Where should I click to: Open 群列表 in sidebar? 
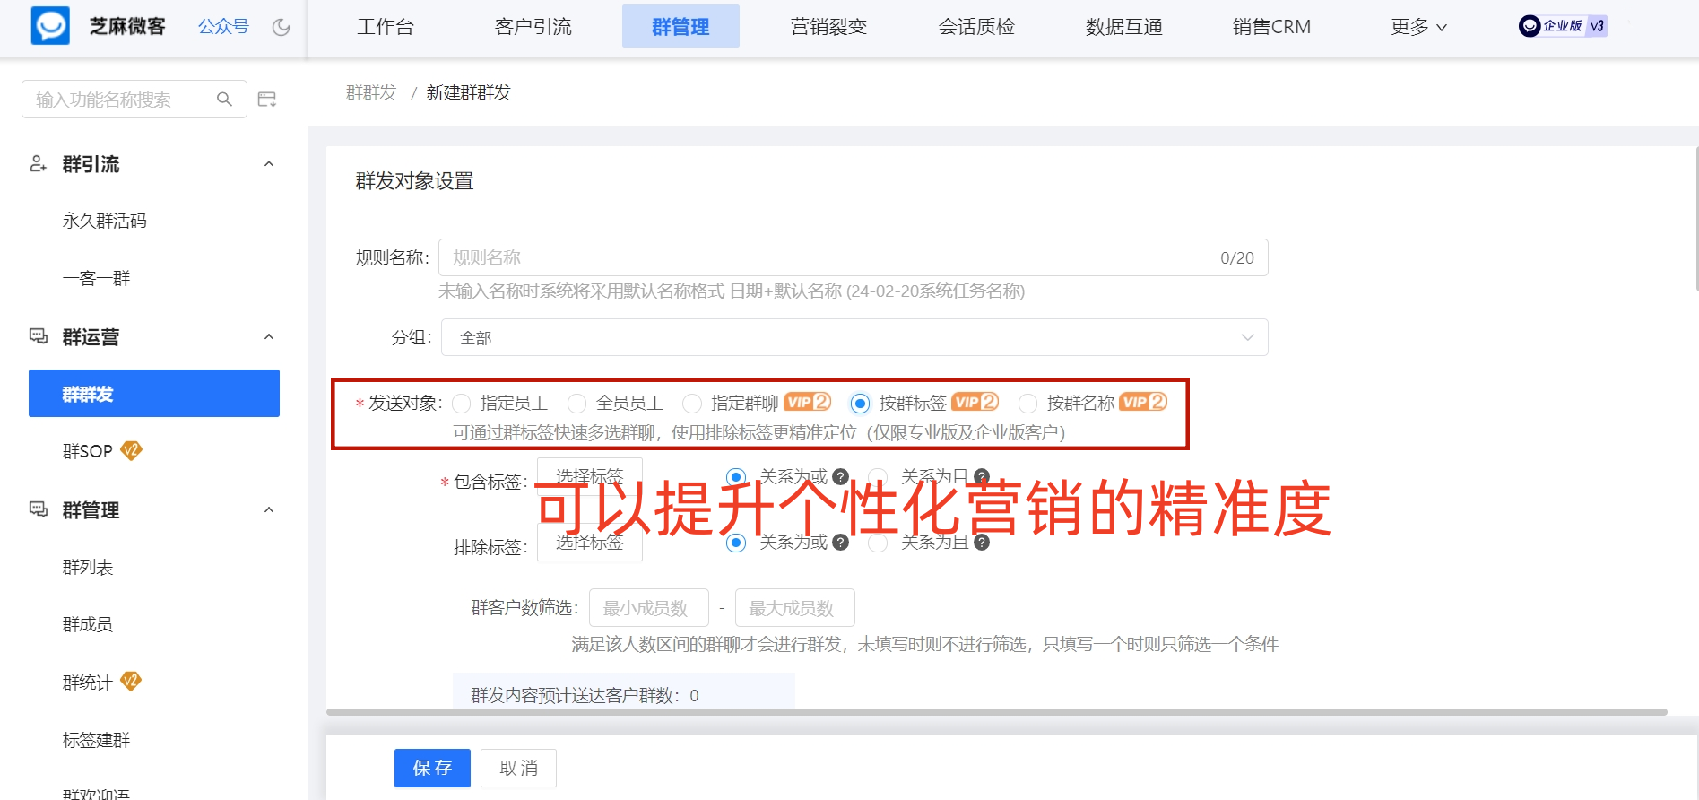pos(88,567)
